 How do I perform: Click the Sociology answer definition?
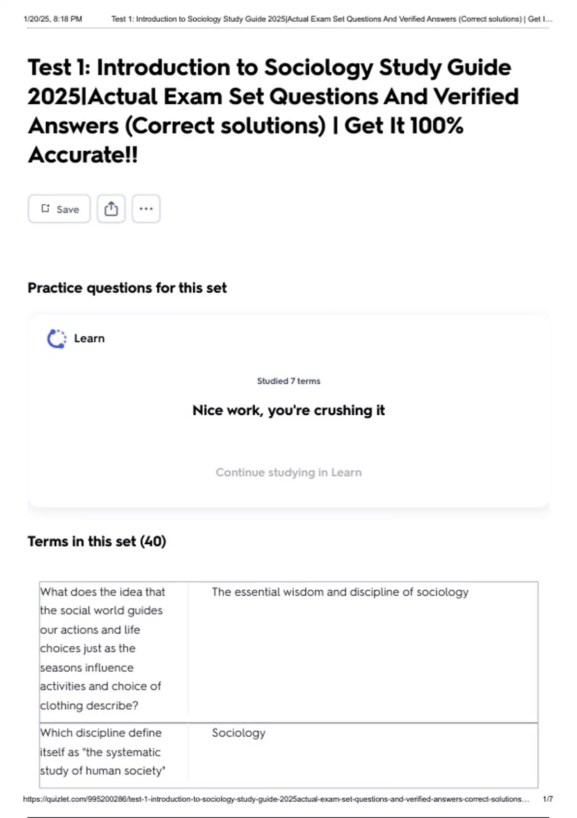pos(238,733)
